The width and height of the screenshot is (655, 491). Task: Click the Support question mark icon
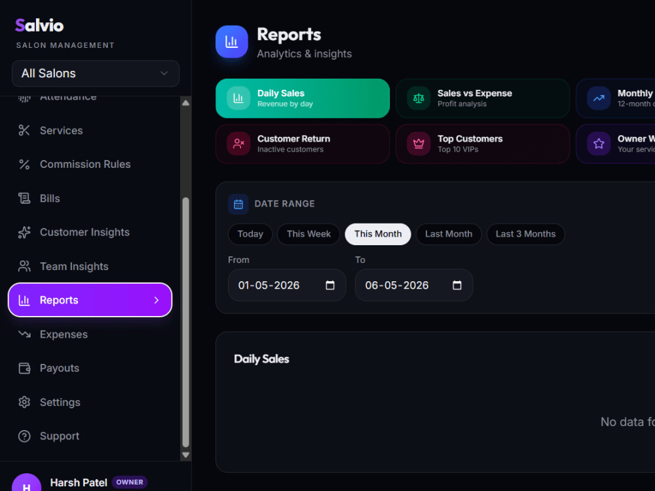click(x=24, y=436)
